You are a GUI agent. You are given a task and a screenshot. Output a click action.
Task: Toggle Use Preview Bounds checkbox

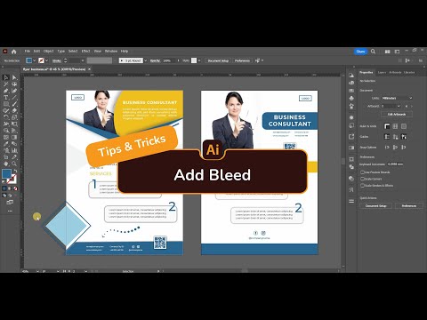coord(362,172)
